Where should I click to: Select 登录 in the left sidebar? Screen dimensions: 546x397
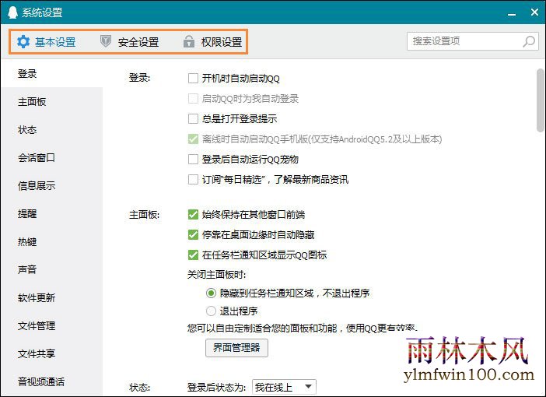pos(51,73)
